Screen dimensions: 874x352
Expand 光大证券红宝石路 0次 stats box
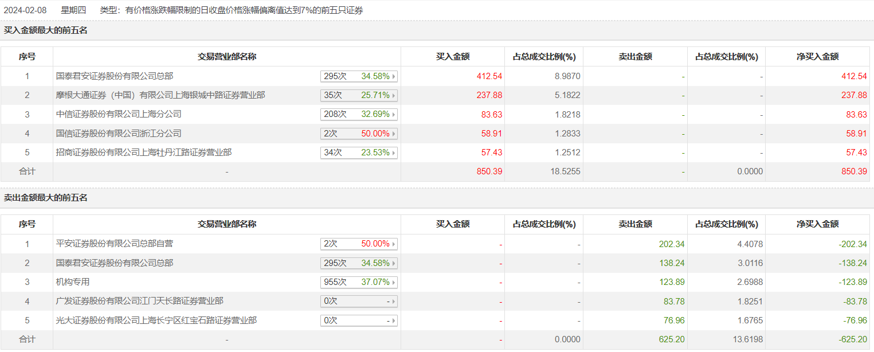(x=359, y=320)
